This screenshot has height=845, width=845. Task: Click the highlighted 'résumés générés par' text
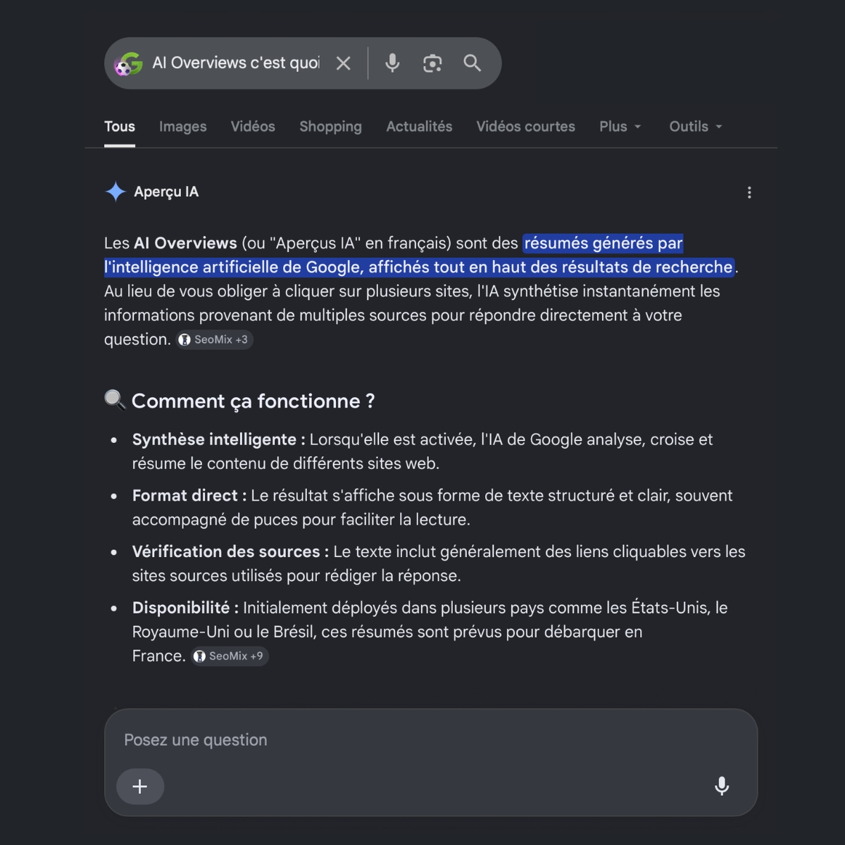pos(603,243)
